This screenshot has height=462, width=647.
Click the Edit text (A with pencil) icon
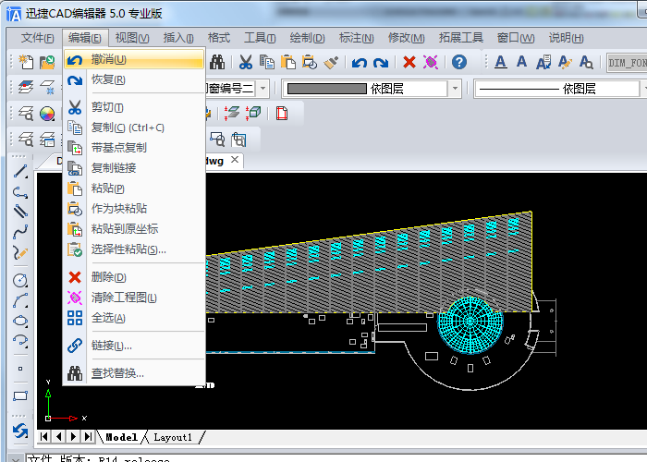tap(565, 62)
